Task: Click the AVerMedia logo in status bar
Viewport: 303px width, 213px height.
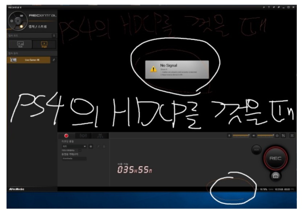Action: coord(16,189)
